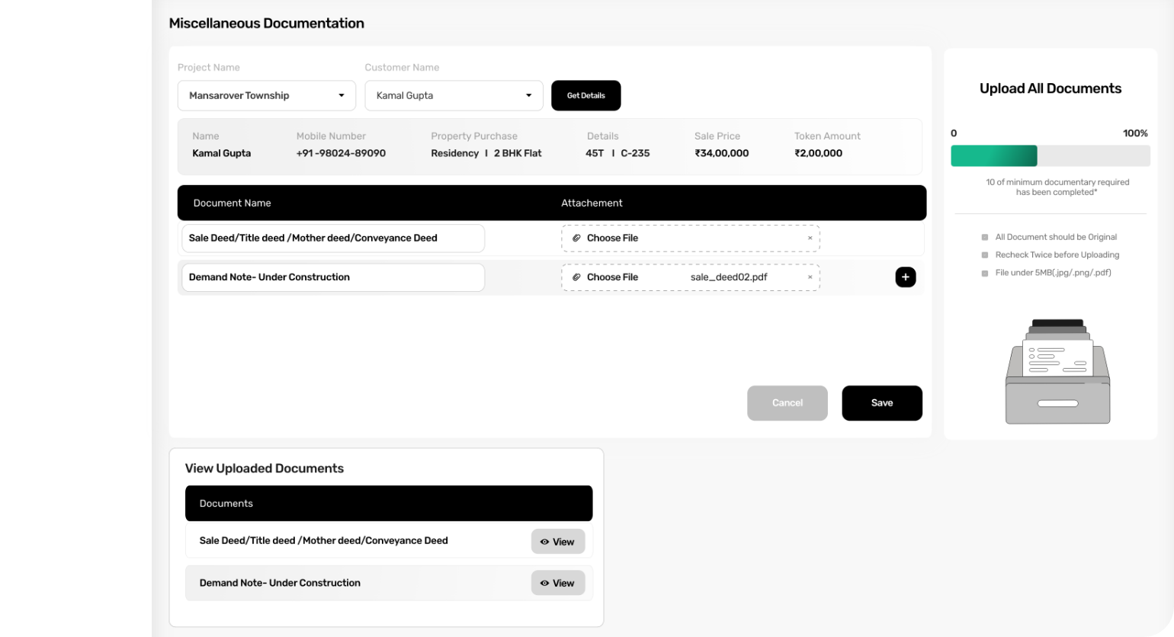Click the Token Amount value ₹2,00,000
Viewport: 1174px width, 637px height.
click(x=818, y=153)
